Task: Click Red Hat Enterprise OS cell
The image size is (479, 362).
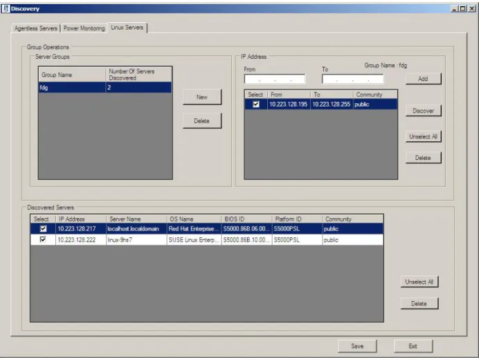Action: (x=194, y=229)
